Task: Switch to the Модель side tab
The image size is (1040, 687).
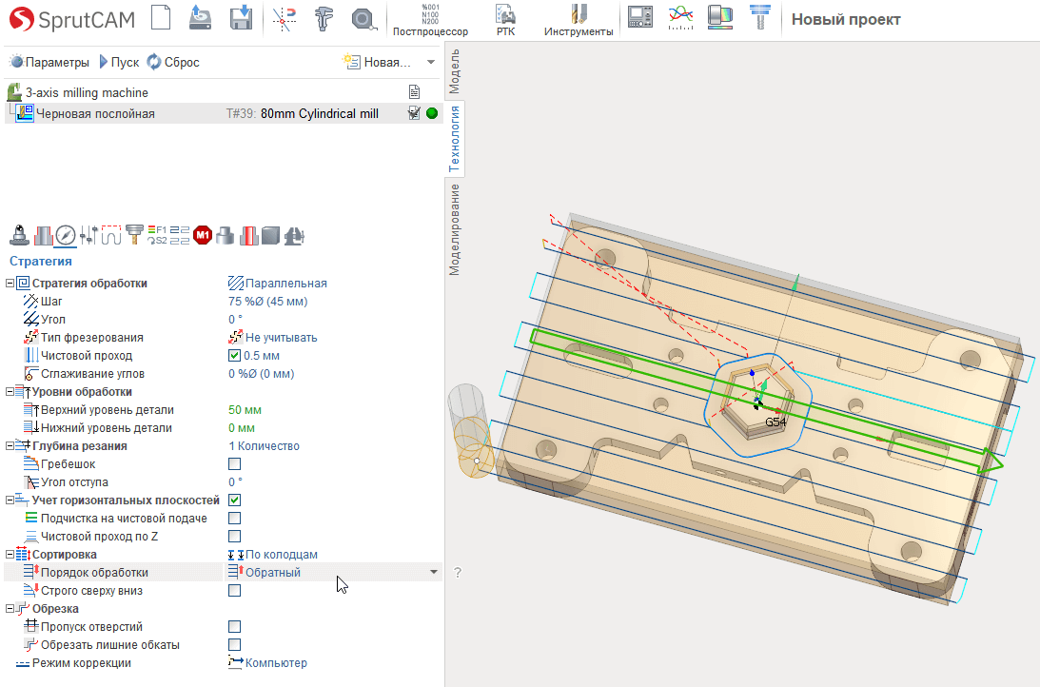Action: click(454, 71)
